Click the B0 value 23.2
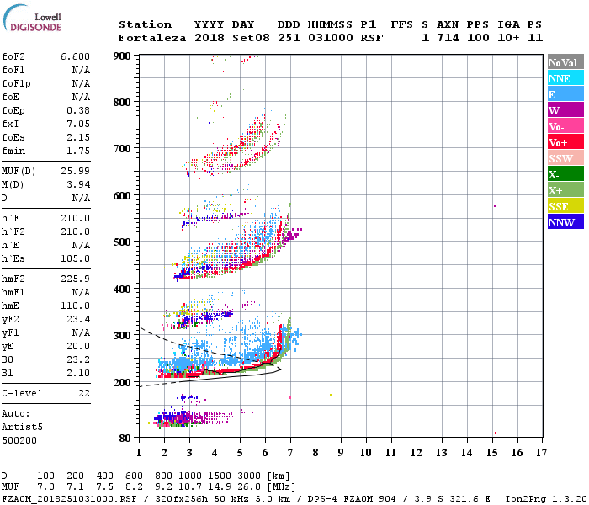589x505 pixels. tap(78, 359)
